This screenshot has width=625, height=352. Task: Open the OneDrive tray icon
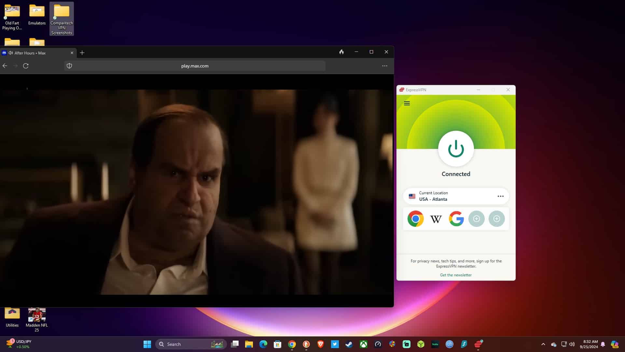click(x=554, y=344)
